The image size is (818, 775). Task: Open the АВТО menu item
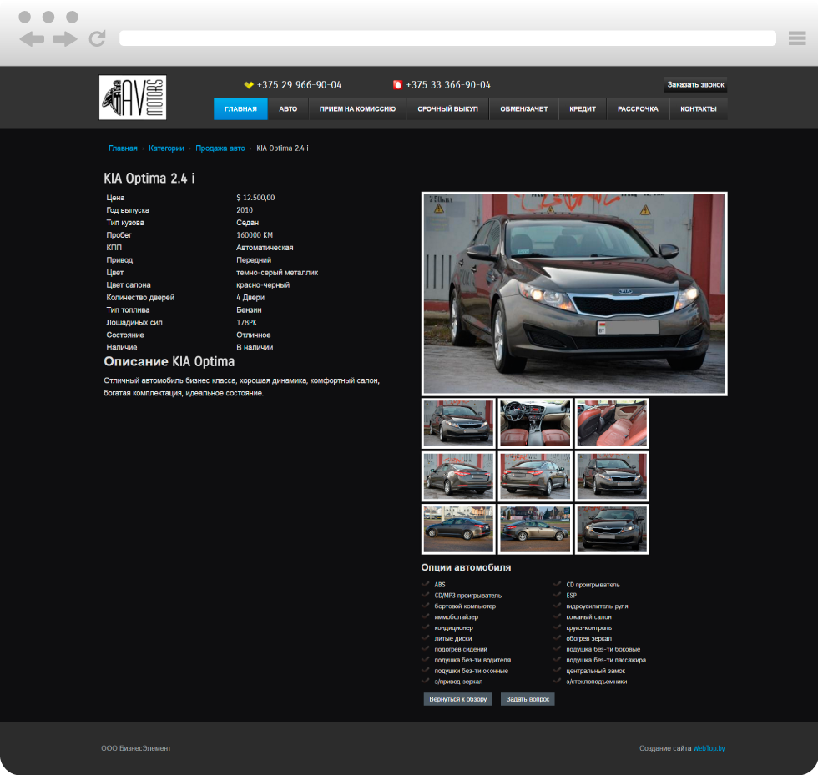tap(288, 109)
